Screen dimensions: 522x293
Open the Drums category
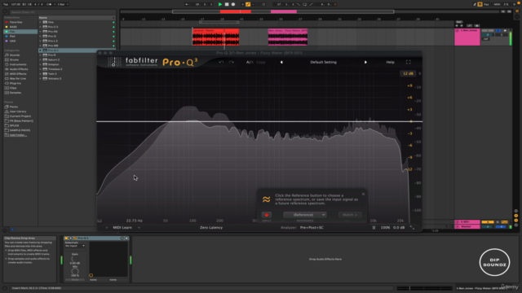14,59
